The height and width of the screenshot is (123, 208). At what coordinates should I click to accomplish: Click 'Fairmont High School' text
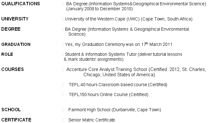pos(89,110)
